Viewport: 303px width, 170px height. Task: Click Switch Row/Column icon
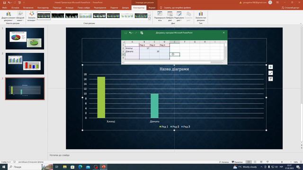click(x=160, y=17)
